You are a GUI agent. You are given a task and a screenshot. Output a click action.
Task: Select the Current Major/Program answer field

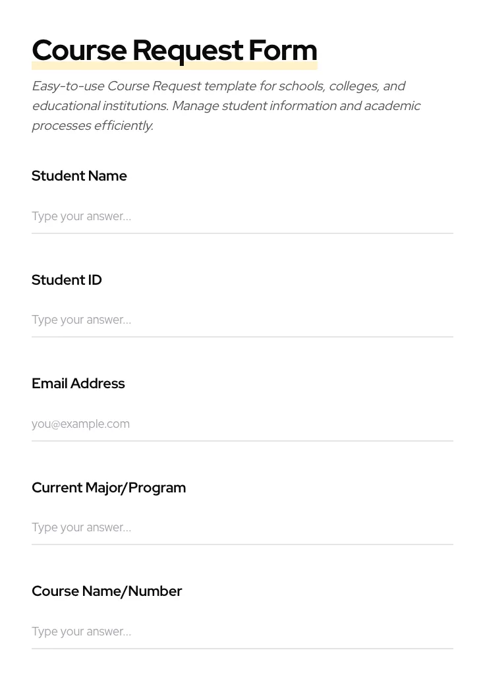pyautogui.click(x=242, y=527)
